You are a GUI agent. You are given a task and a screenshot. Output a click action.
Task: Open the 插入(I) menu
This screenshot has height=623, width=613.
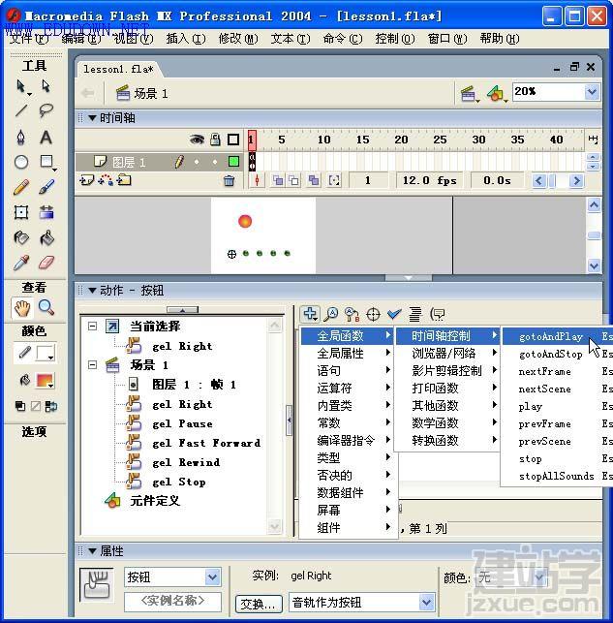[186, 39]
